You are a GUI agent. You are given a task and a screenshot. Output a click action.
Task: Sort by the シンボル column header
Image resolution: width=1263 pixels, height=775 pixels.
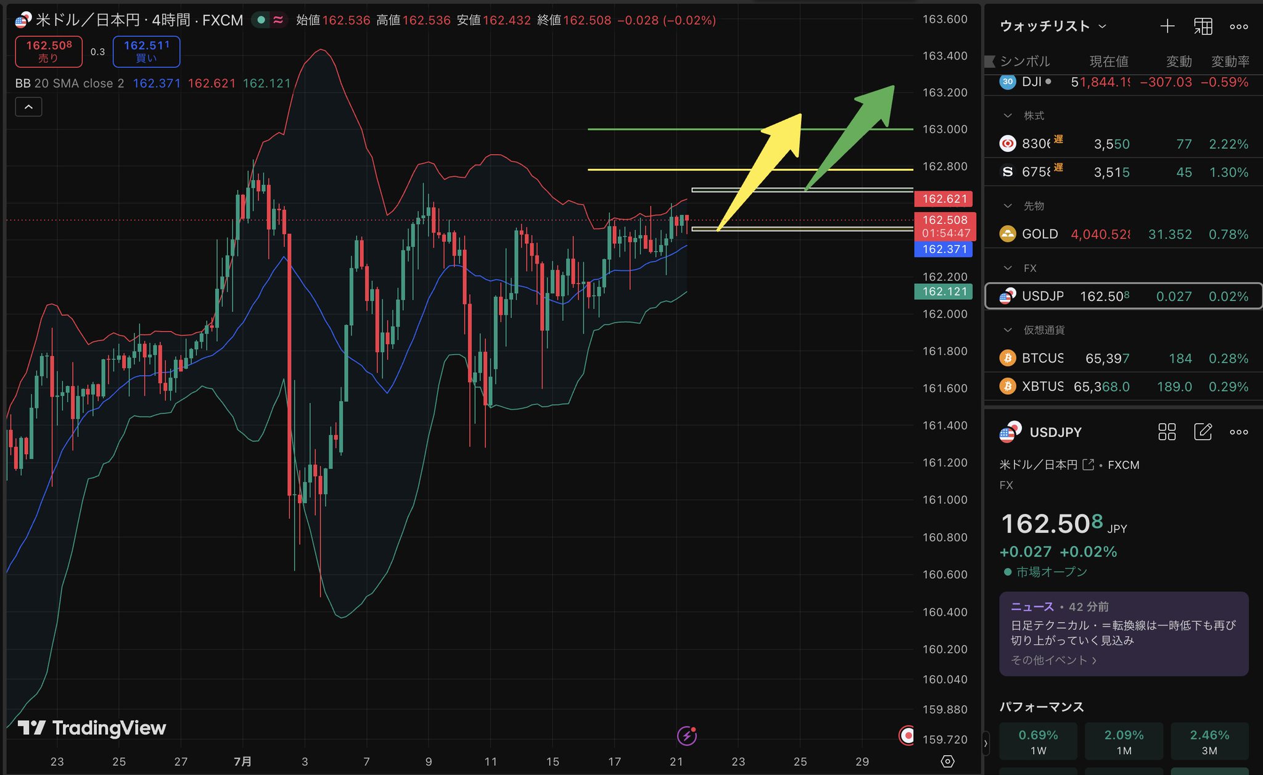(x=1025, y=61)
